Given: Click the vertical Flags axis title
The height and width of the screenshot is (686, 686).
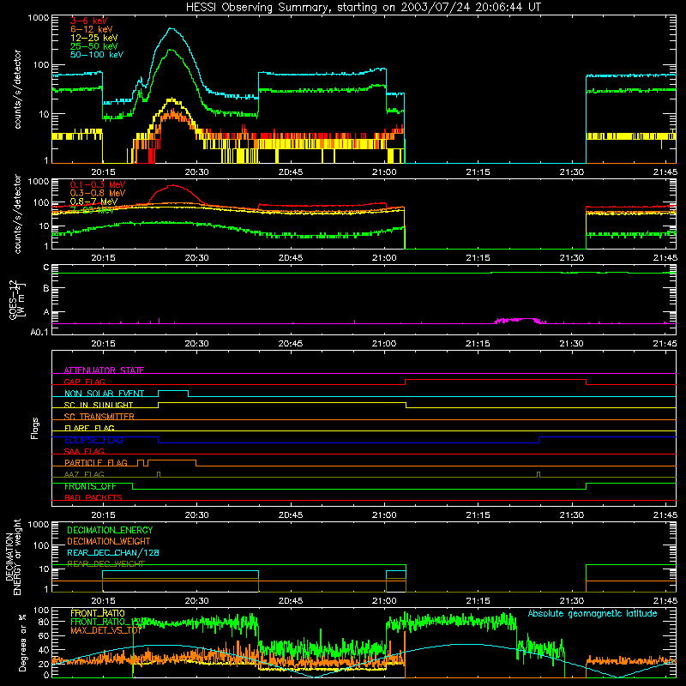Looking at the screenshot, I should 35,428.
